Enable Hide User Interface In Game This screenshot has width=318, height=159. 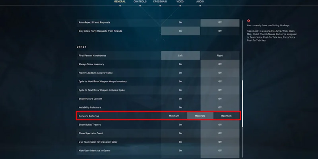180,150
